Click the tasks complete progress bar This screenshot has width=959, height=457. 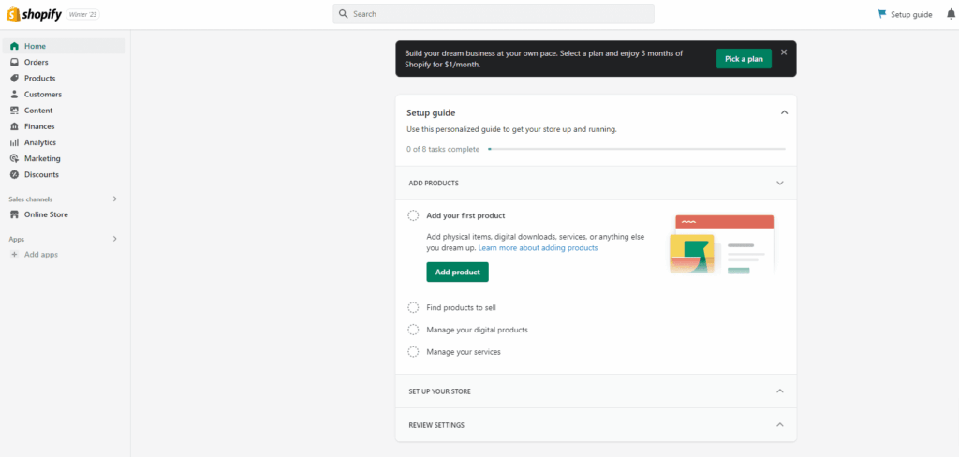click(x=637, y=149)
